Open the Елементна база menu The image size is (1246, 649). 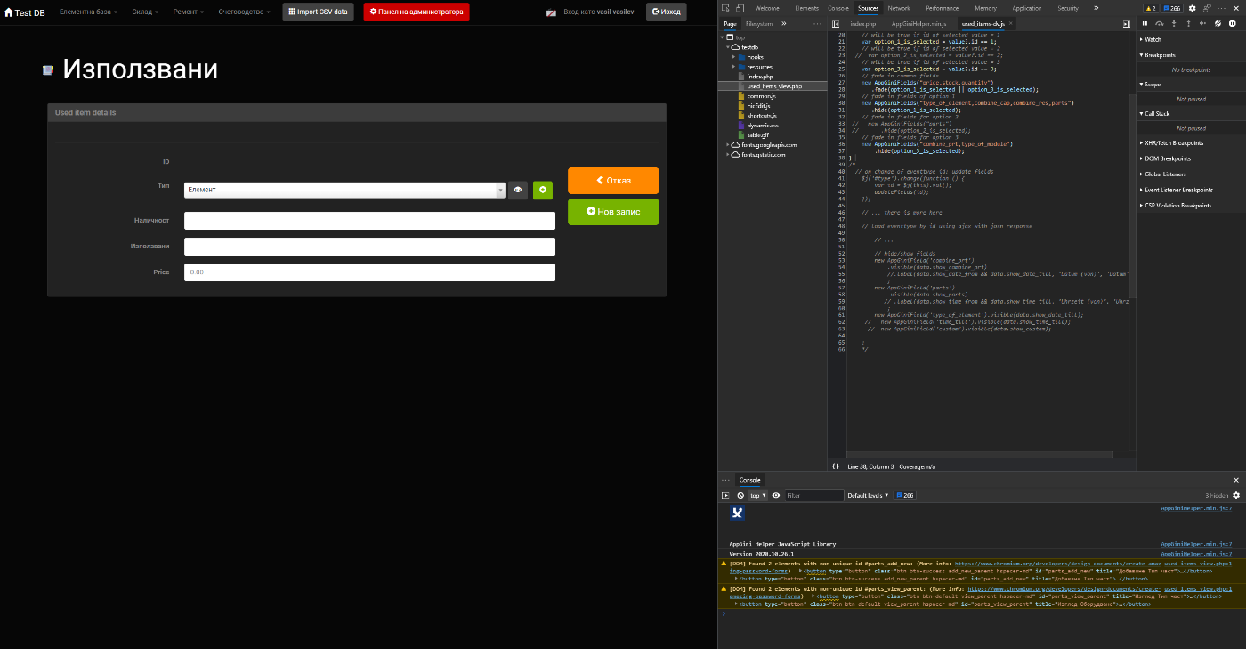[x=88, y=12]
